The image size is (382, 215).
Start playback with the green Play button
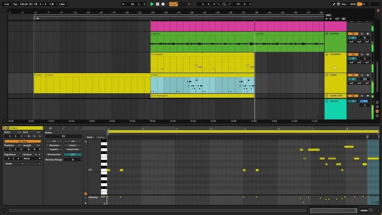click(152, 4)
